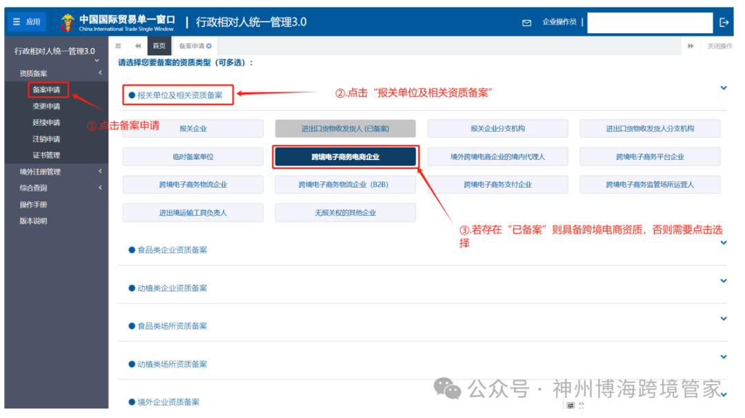Toggle 跨境电子商务电商企业 option
The width and height of the screenshot is (745, 418).
tap(346, 157)
